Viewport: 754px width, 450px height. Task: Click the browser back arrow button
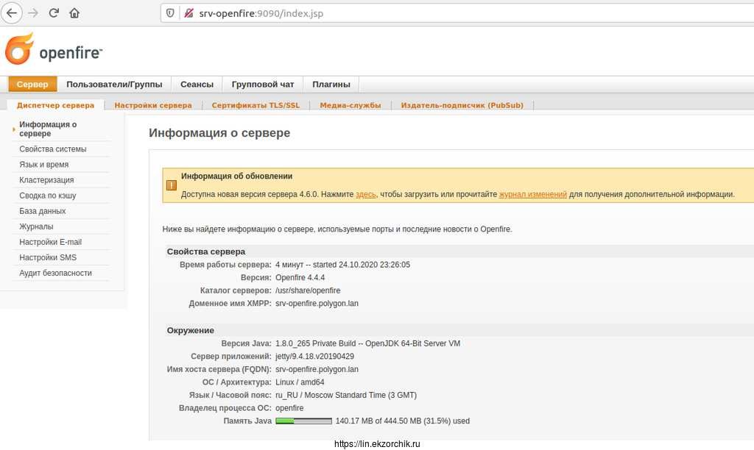(12, 13)
